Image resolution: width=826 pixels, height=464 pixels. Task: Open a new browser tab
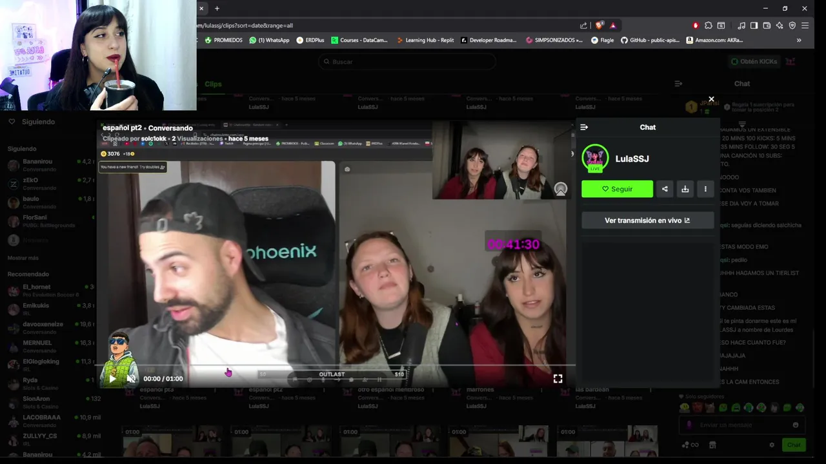coord(217,8)
